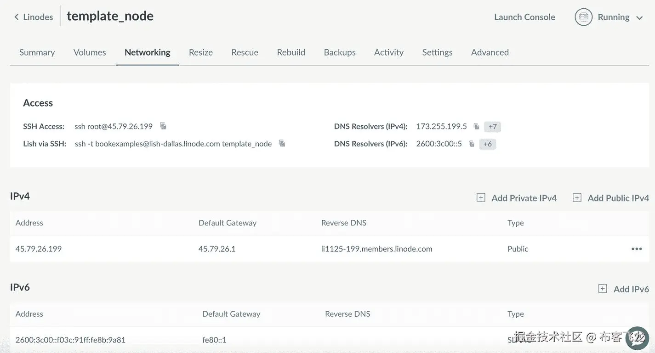Click the plus icon for Add Private IPv4

click(481, 198)
